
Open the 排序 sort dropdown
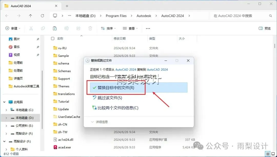pos(108,28)
